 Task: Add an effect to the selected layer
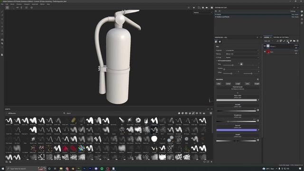coord(277,41)
